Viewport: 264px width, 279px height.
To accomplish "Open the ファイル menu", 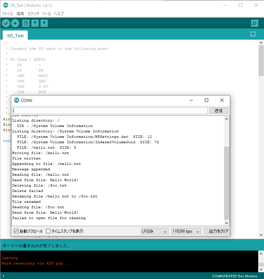I will point(7,14).
